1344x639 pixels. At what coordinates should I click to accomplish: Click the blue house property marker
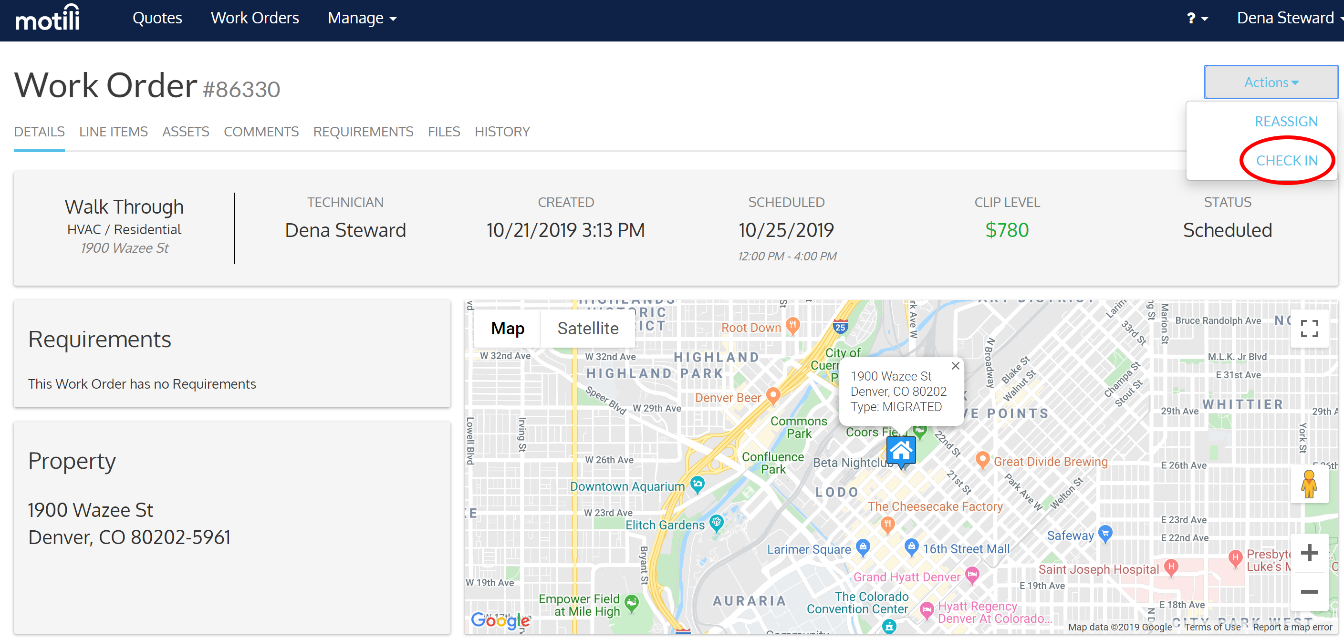[x=901, y=452]
